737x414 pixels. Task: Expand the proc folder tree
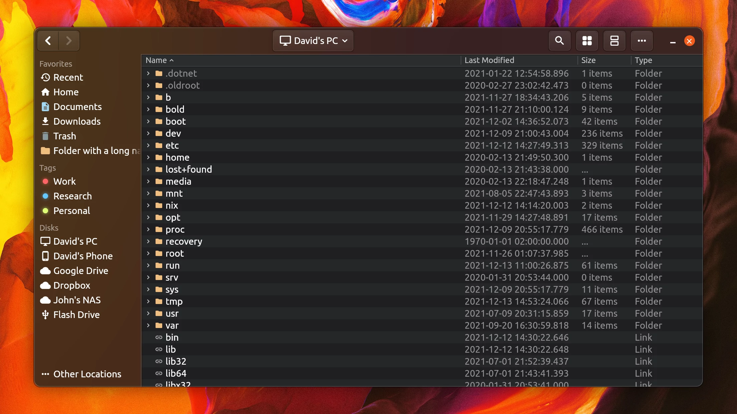tap(149, 229)
